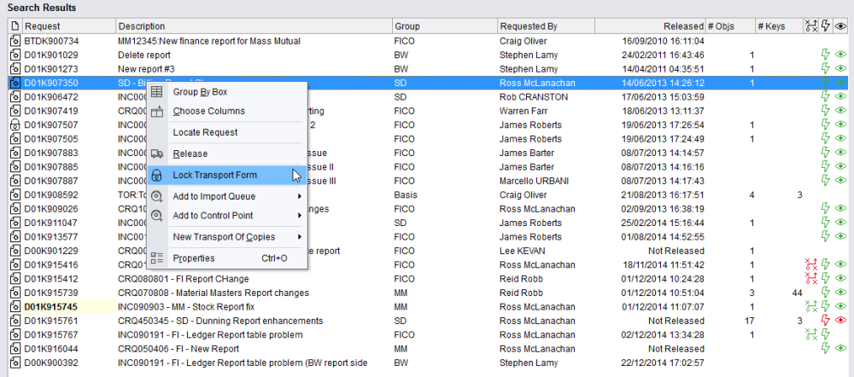The width and height of the screenshot is (854, 377).
Task: Toggle the eye icon on row D01K915745
Action: pos(841,306)
